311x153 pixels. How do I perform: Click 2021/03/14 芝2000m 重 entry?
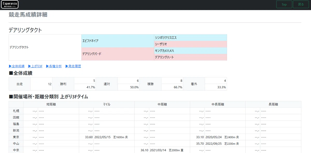click(167, 150)
